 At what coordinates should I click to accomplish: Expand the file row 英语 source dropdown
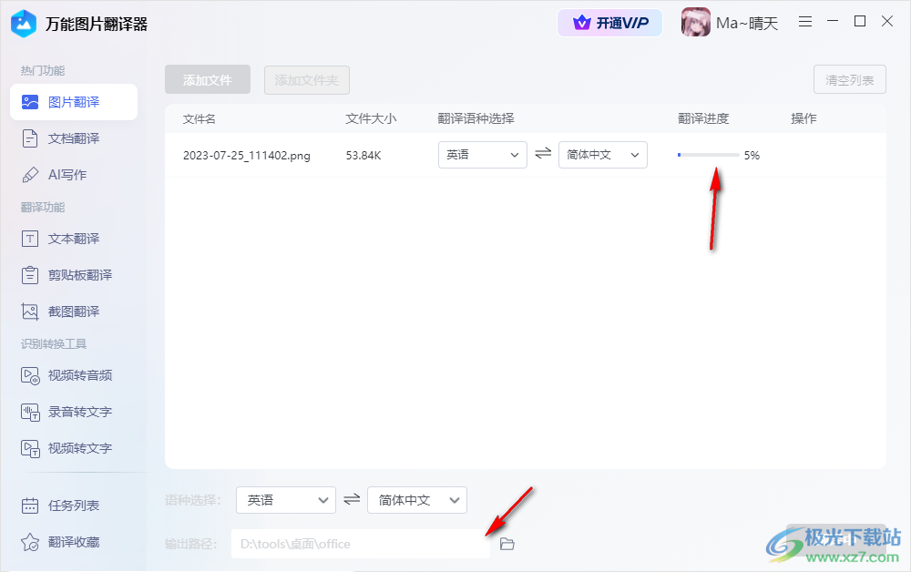click(x=483, y=155)
